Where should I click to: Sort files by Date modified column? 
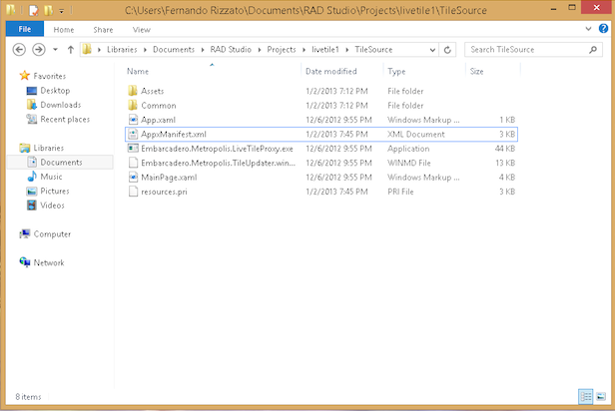coord(330,72)
